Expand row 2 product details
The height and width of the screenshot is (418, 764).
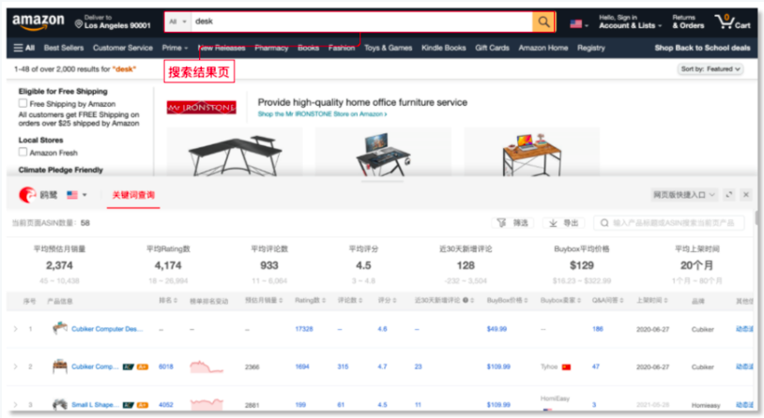click(16, 366)
